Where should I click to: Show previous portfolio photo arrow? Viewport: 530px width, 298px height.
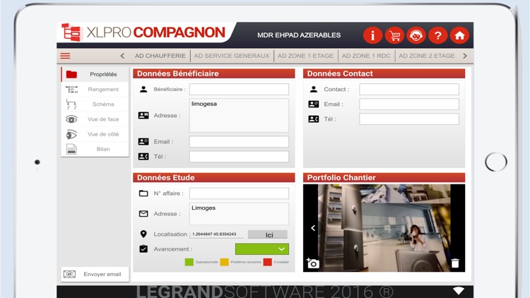[313, 228]
